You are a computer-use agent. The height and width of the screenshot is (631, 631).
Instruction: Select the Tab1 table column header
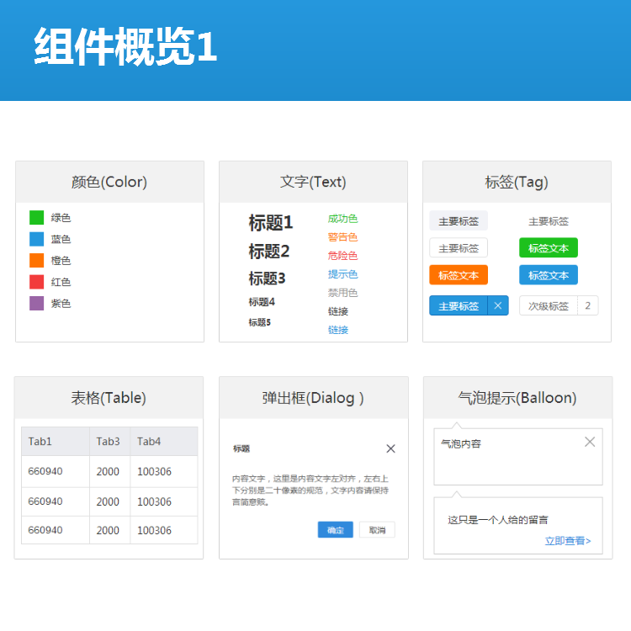point(56,441)
